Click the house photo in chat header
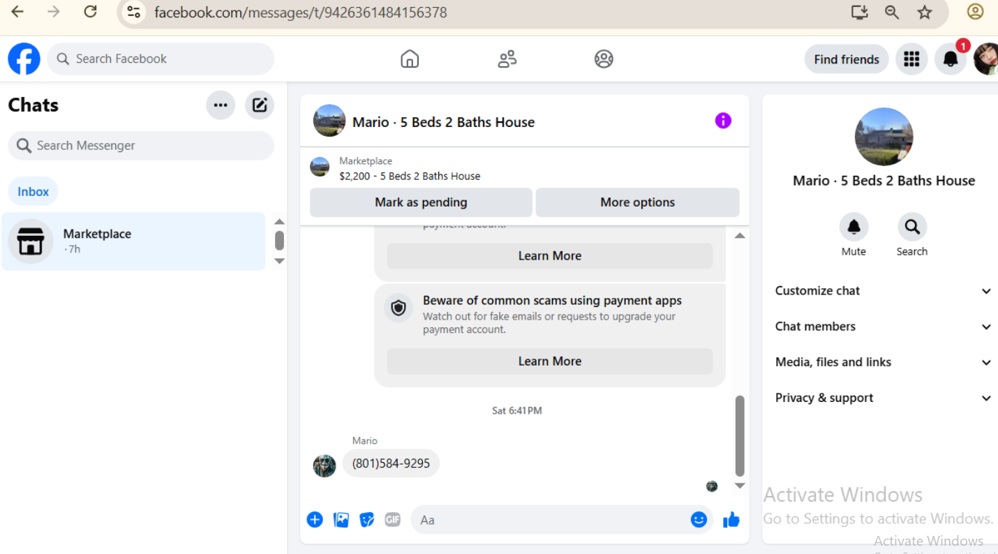The height and width of the screenshot is (554, 998). (x=329, y=121)
